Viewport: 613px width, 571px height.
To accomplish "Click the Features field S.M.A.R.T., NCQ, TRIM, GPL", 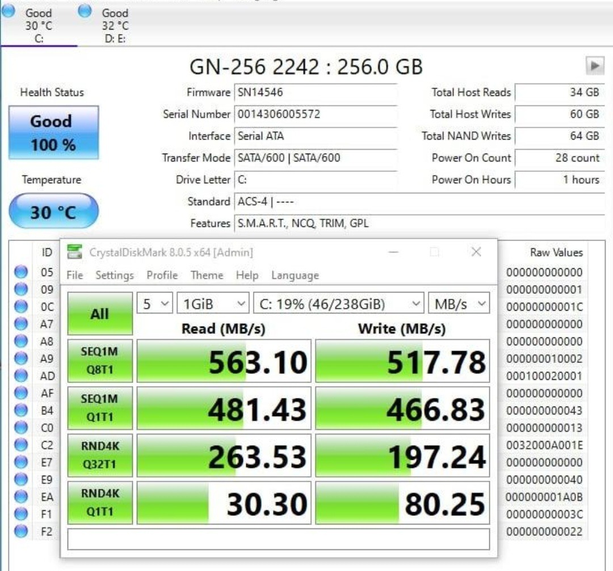I will 419,223.
